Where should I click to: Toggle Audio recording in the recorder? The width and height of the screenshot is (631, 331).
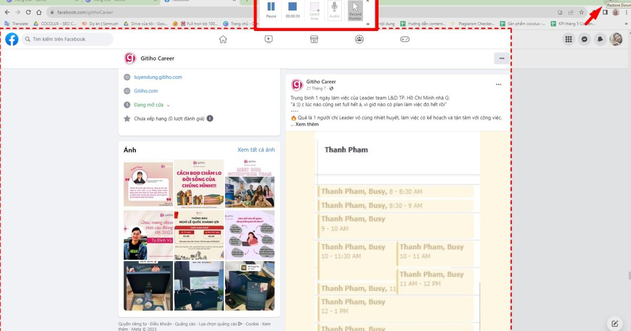(x=334, y=10)
